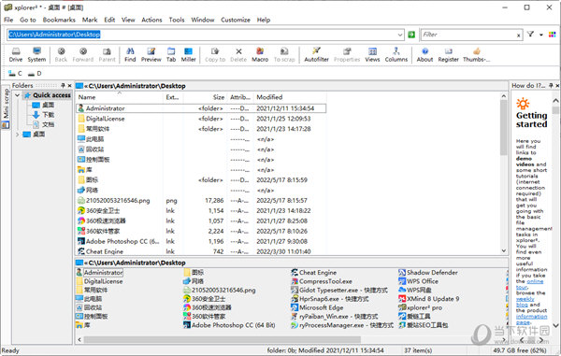Screen dimensions: 561x356
Task: Click the Thumbs toolbar icon
Action: 476,55
